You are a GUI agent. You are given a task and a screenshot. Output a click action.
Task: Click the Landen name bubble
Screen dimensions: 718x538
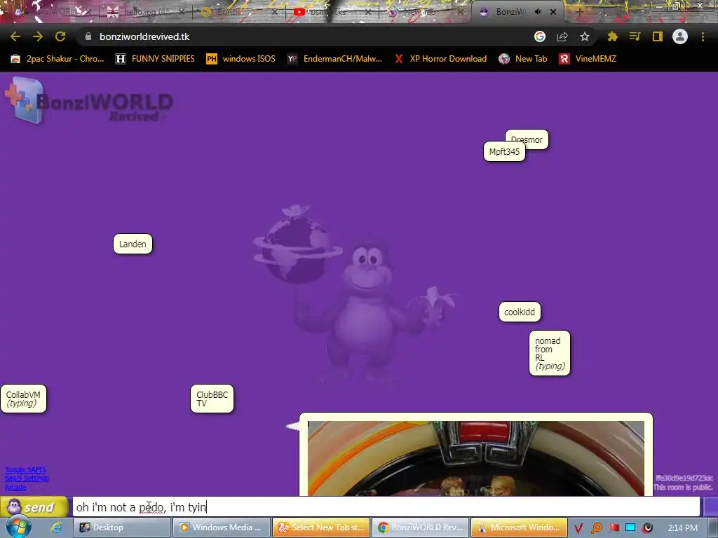[133, 244]
